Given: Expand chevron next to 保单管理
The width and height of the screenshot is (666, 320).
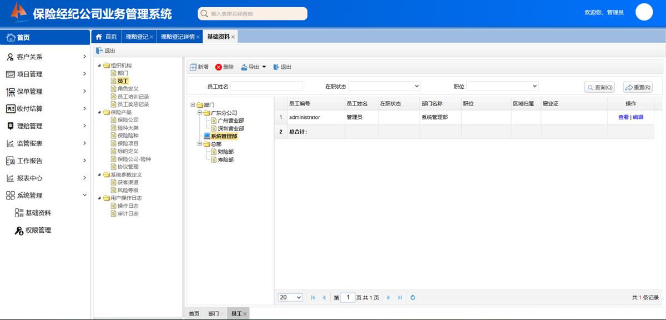Looking at the screenshot, I should tap(84, 91).
